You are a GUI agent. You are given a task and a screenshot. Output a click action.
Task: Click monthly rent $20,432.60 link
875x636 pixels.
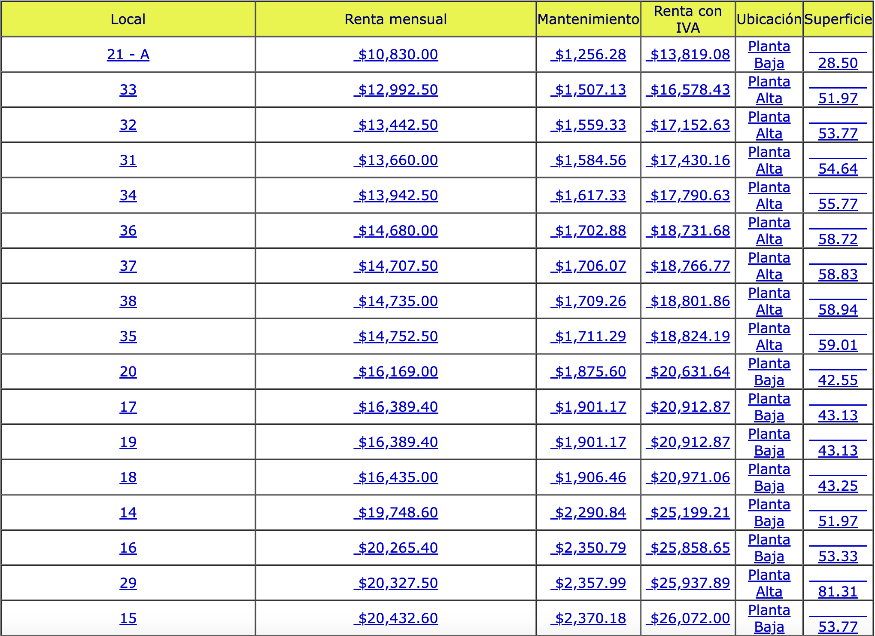point(396,618)
